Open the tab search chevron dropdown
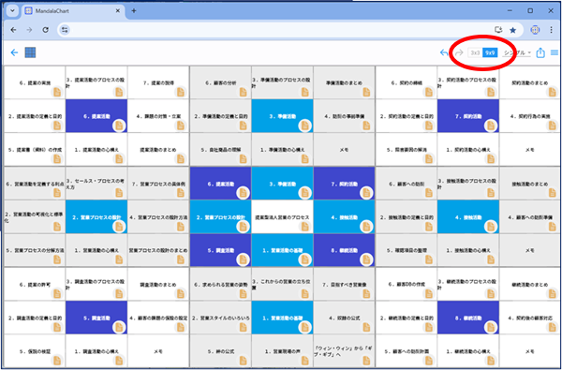The width and height of the screenshot is (562, 370). 12,10
